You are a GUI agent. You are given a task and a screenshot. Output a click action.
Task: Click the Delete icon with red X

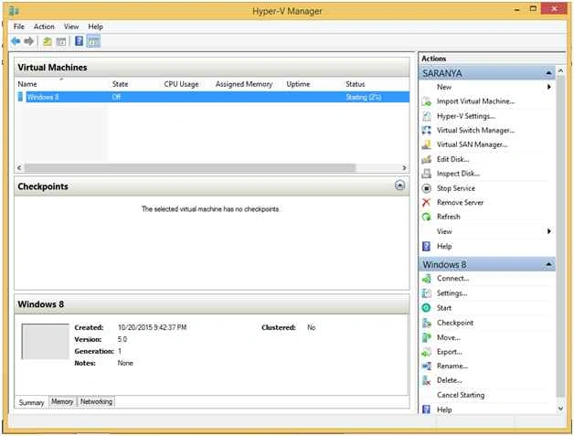427,380
